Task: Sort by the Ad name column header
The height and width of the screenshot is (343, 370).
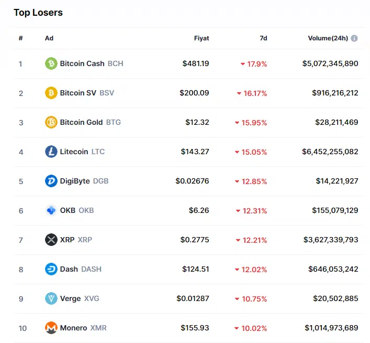Action: [x=49, y=38]
